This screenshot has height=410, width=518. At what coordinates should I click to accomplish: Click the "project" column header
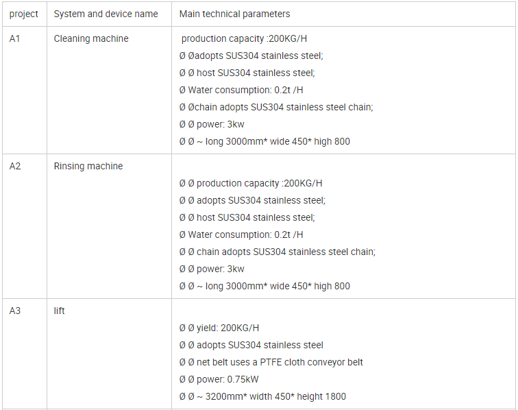click(x=23, y=14)
